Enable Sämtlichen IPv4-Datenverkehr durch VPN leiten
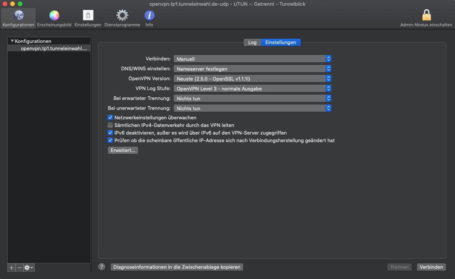Viewport: 455px width, 279px height. point(110,125)
